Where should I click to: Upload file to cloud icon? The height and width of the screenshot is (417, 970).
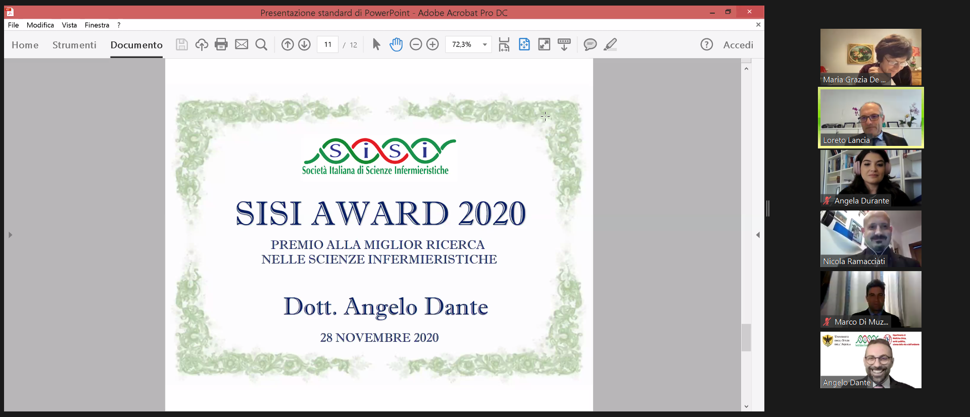202,44
